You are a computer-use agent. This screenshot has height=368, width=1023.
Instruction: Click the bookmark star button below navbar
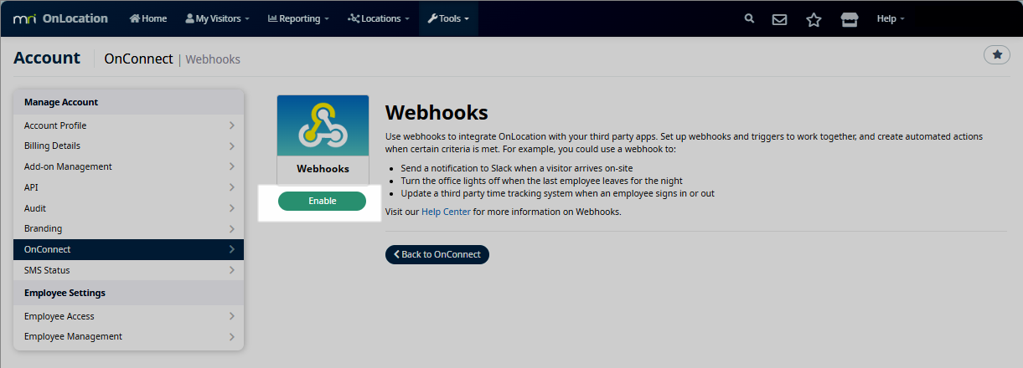coord(996,54)
